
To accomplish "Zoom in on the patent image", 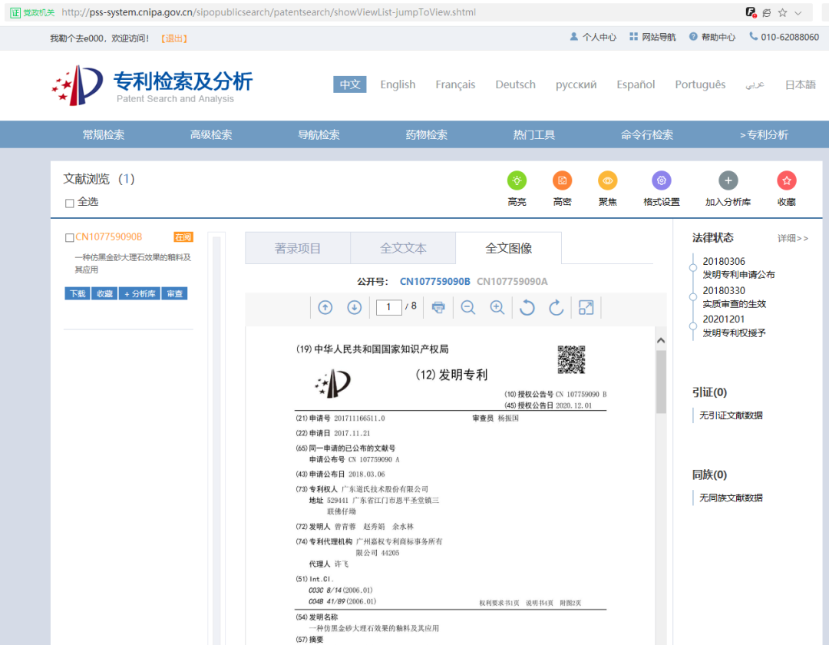I will pyautogui.click(x=497, y=307).
